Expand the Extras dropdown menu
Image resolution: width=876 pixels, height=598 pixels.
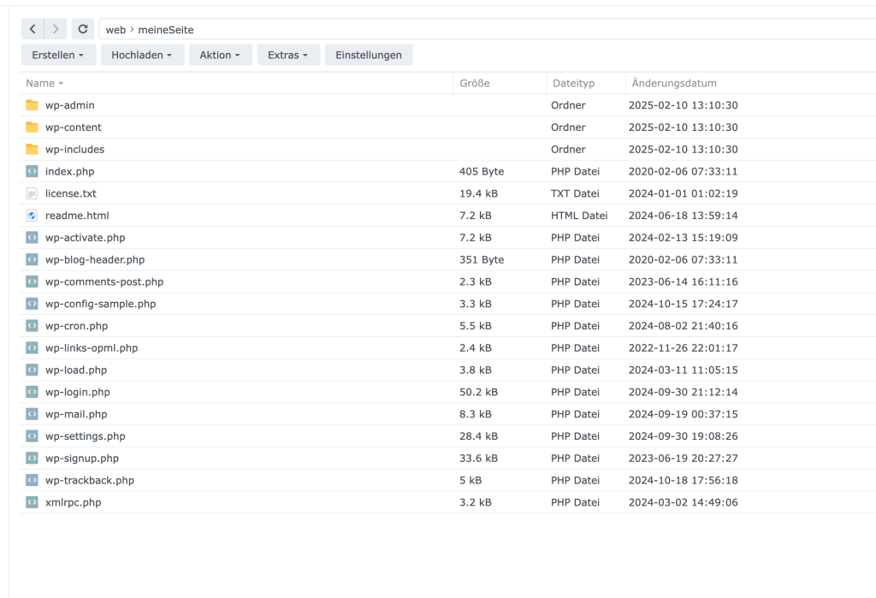pos(288,55)
